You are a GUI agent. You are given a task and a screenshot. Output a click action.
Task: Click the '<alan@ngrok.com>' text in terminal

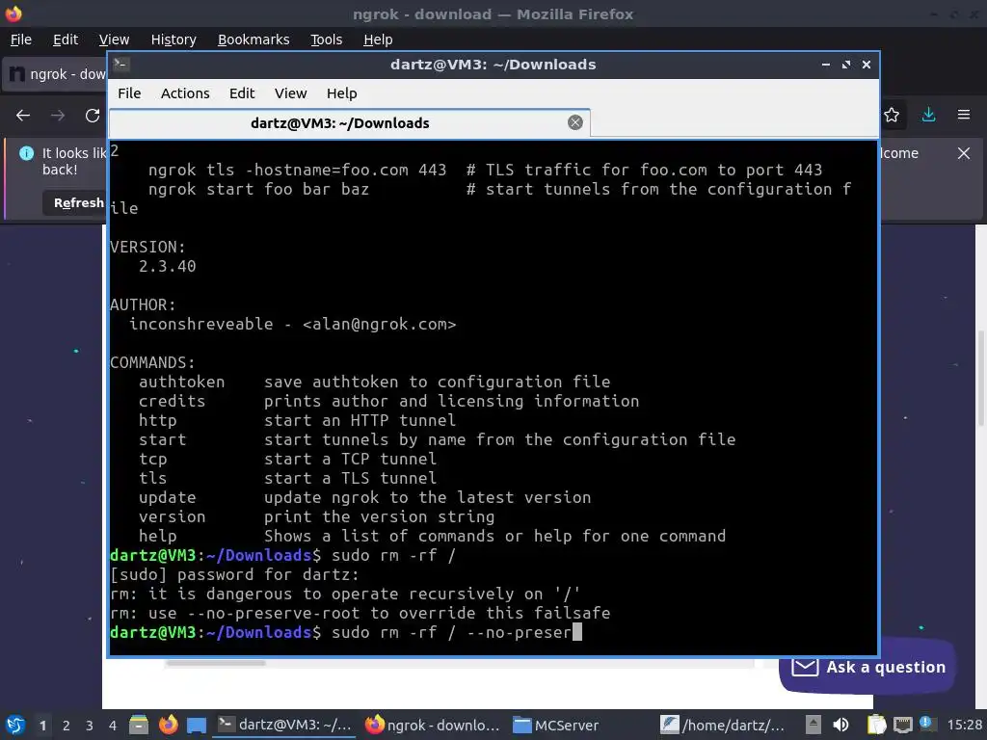coord(380,324)
